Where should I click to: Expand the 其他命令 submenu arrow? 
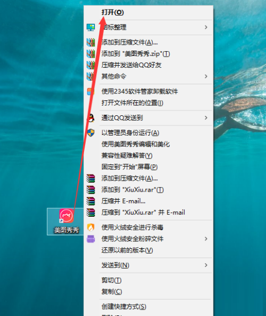pyautogui.click(x=206, y=76)
